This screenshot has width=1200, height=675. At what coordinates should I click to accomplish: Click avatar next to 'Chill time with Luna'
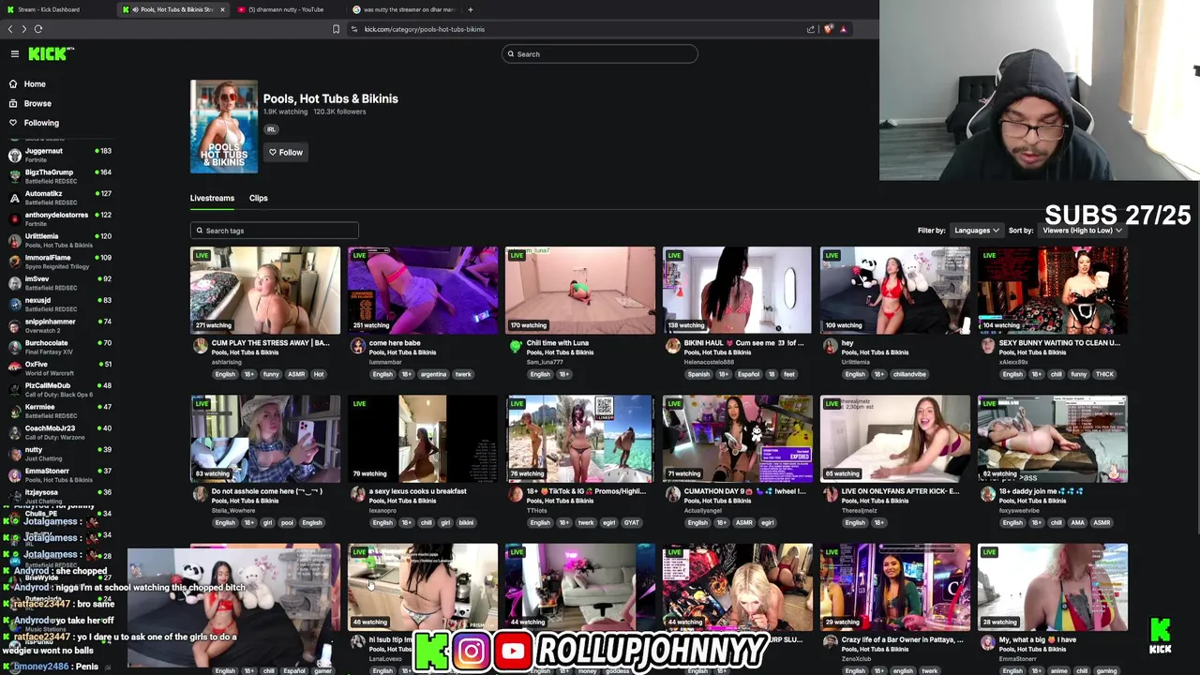pyautogui.click(x=515, y=346)
